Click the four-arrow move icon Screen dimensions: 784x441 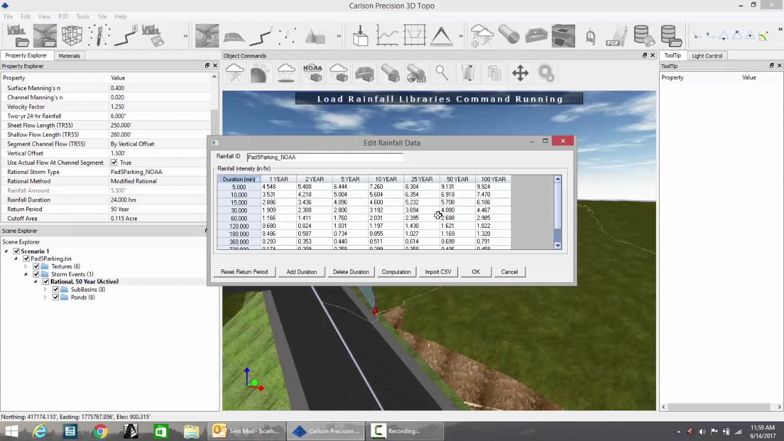[x=520, y=73]
